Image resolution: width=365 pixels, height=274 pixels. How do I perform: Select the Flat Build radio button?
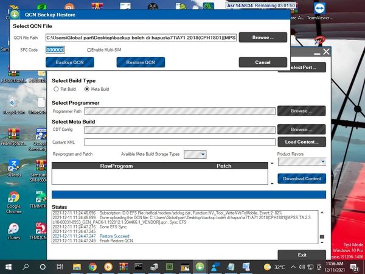click(56, 89)
